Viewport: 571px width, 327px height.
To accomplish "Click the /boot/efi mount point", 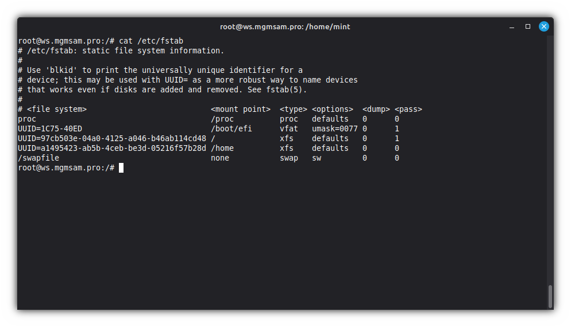I will [x=231, y=129].
